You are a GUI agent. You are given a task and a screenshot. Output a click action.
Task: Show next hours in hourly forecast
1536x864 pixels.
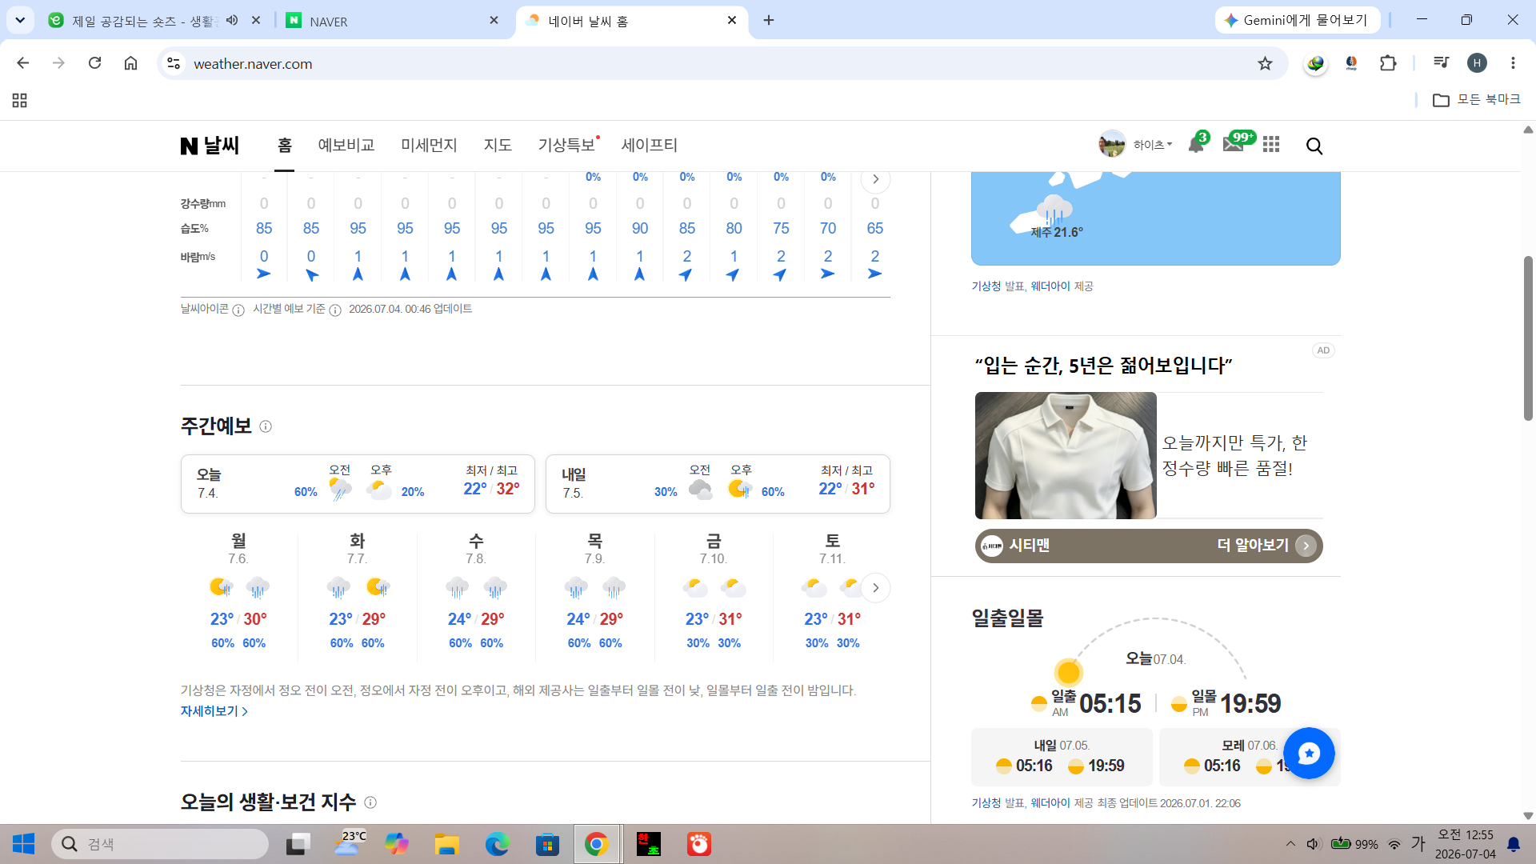click(875, 179)
